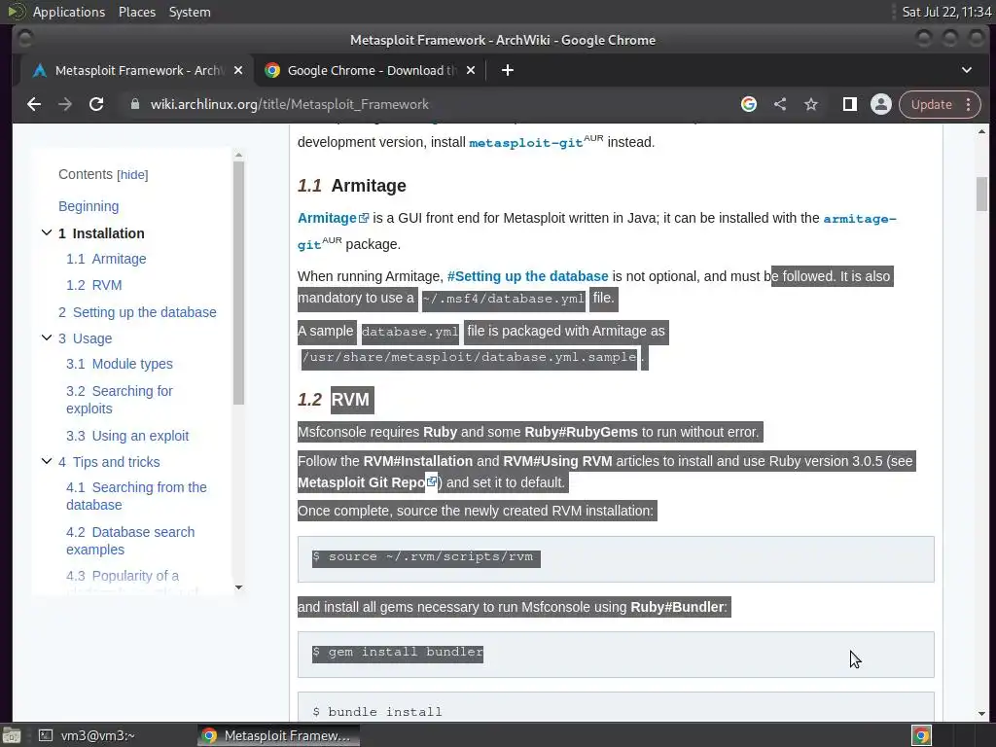The width and height of the screenshot is (996, 747).
Task: Open the metasploit-git AUR link
Action: tap(526, 142)
